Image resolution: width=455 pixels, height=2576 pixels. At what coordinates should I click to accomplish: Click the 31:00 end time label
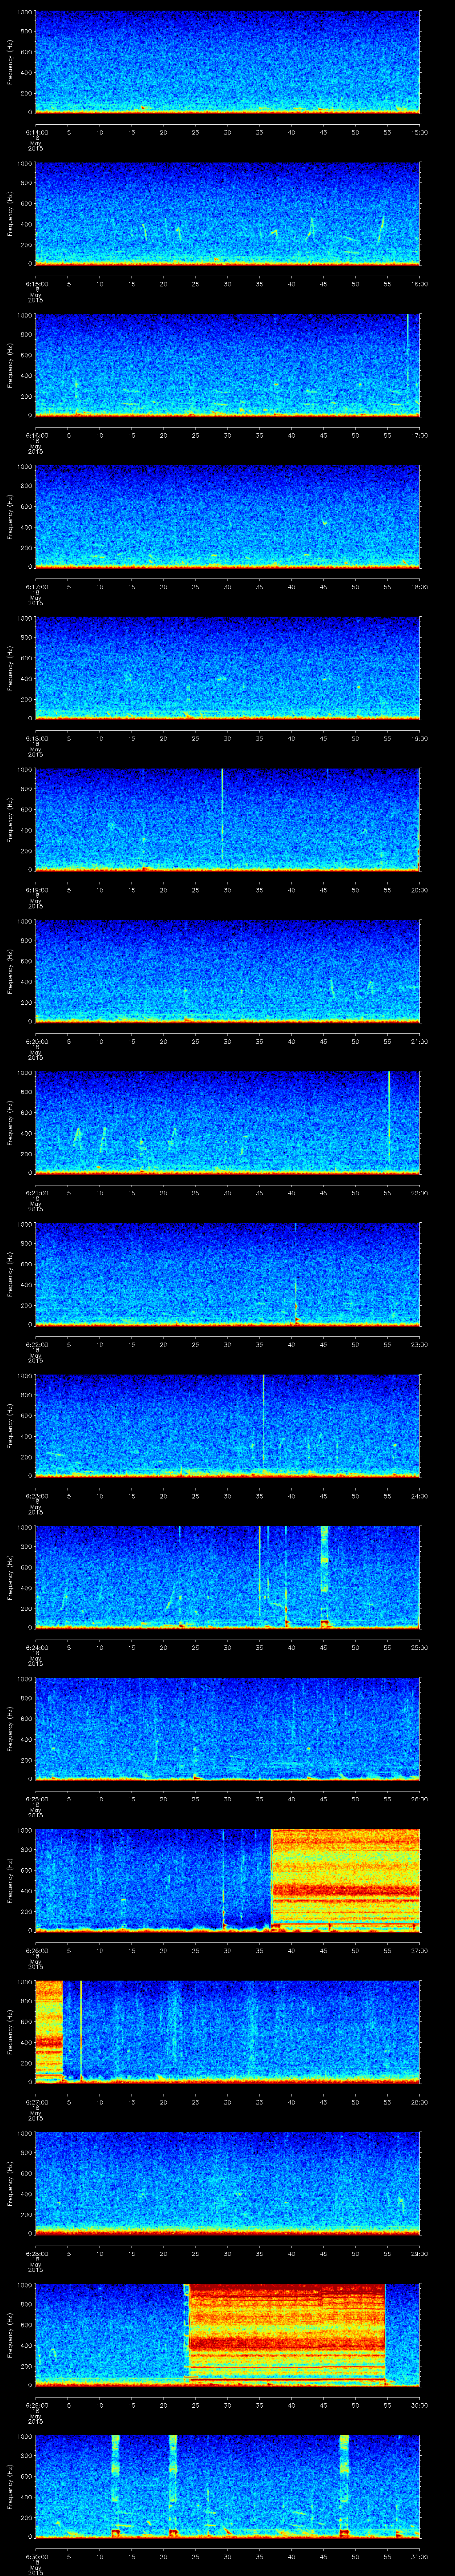pyautogui.click(x=420, y=2556)
